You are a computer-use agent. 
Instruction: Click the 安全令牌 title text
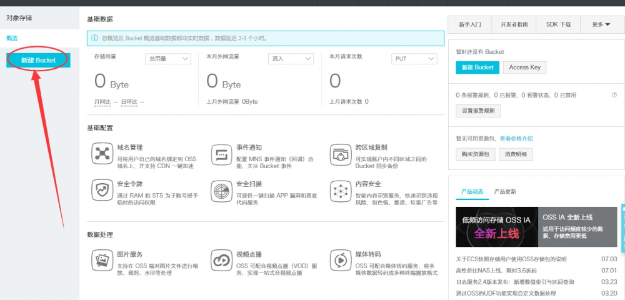coord(130,184)
